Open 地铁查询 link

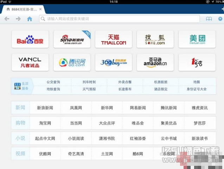tap(53, 89)
